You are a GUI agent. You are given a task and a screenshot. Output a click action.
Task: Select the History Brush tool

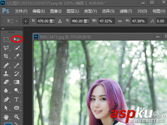[x=17, y=74]
